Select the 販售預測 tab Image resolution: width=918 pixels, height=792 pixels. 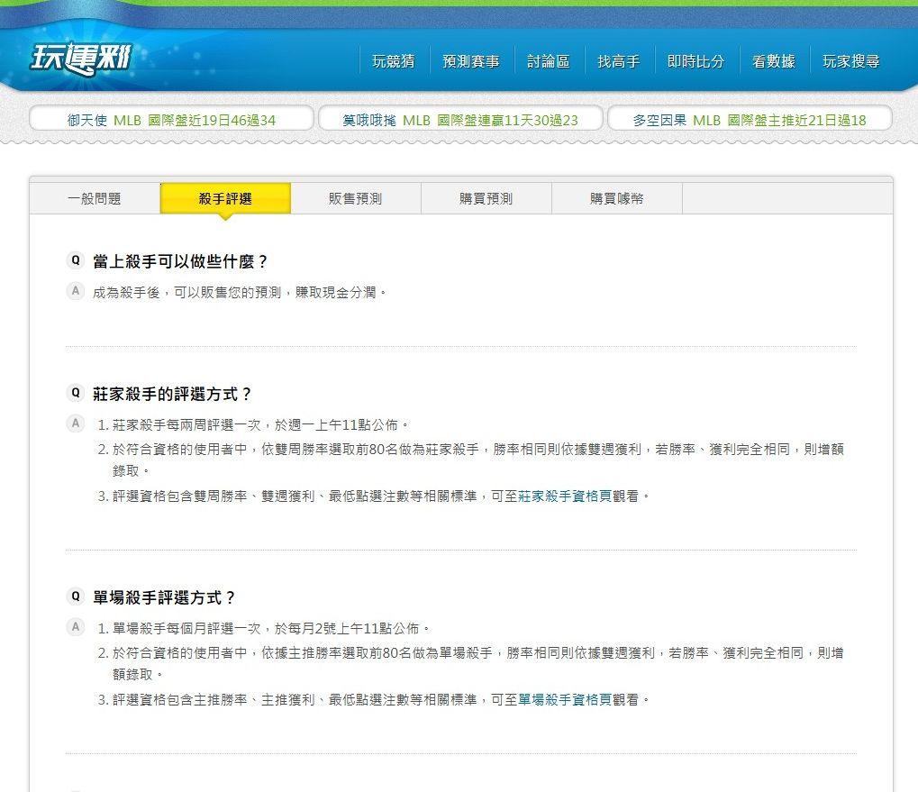355,198
